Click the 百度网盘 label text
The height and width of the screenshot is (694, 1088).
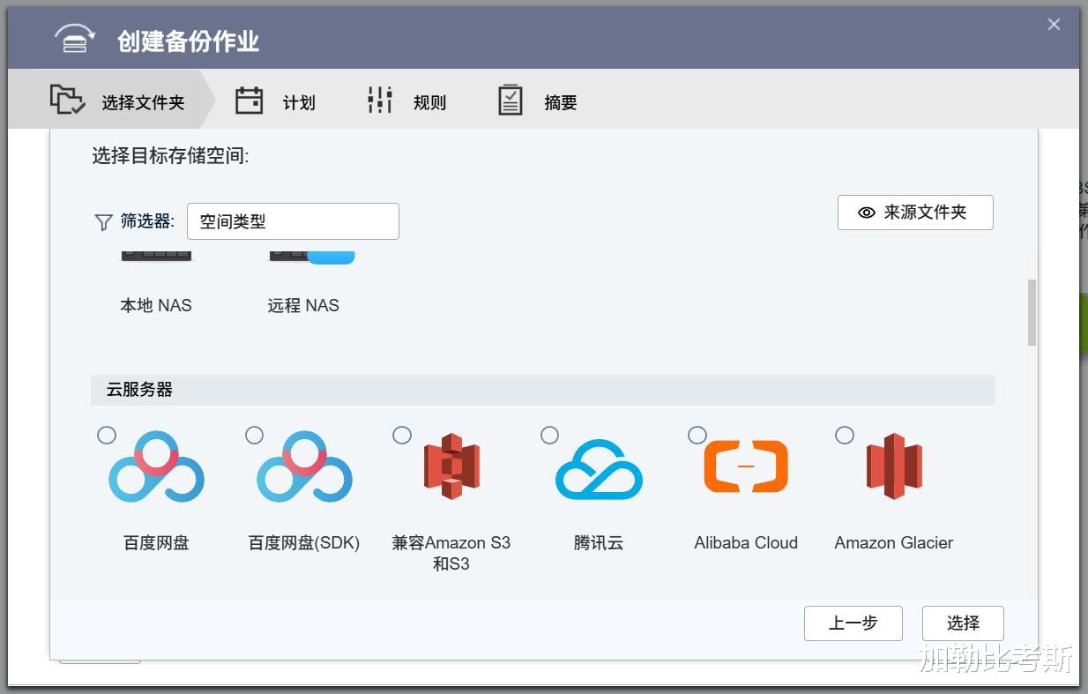(x=156, y=543)
